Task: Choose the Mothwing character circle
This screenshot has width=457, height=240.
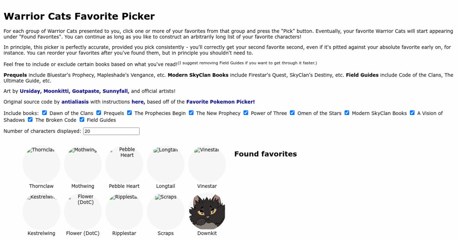Action: [83, 165]
